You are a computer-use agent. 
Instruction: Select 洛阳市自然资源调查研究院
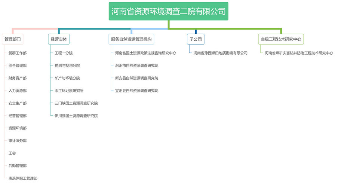137,65
